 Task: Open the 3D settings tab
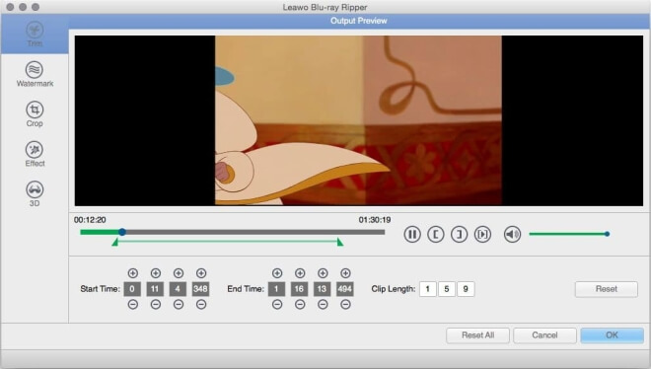click(x=35, y=193)
